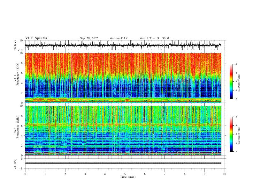The image size is (253, 195).
Task: Click the ch.1 PSD color scale bar
Action: tap(231, 82)
